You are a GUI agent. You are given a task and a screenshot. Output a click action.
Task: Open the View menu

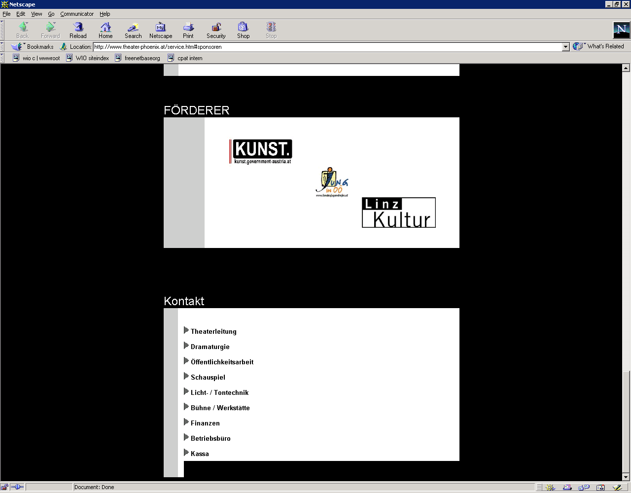point(37,14)
